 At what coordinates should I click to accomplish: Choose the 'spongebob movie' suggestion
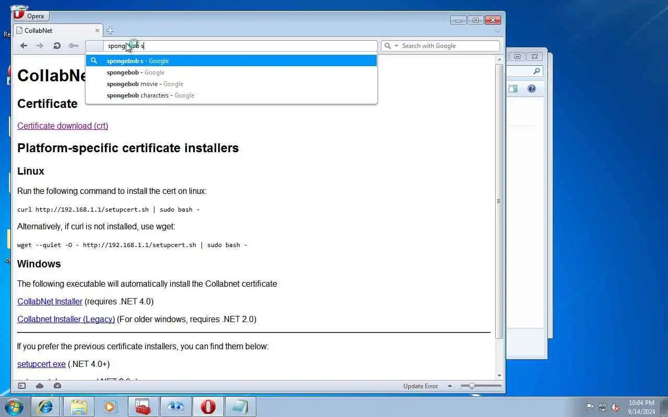pos(231,83)
